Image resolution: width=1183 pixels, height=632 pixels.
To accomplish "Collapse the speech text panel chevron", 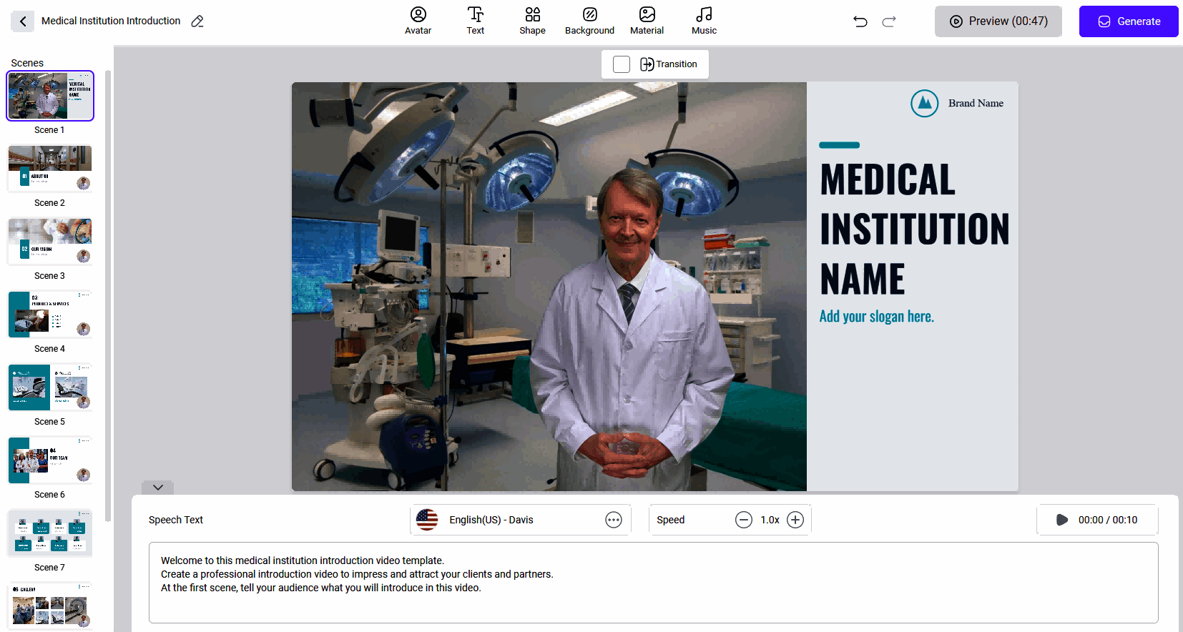I will (158, 488).
